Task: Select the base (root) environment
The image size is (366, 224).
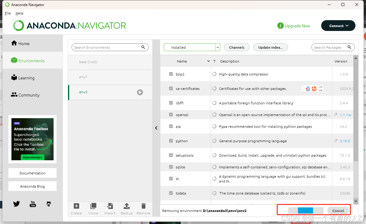Action: coord(110,62)
